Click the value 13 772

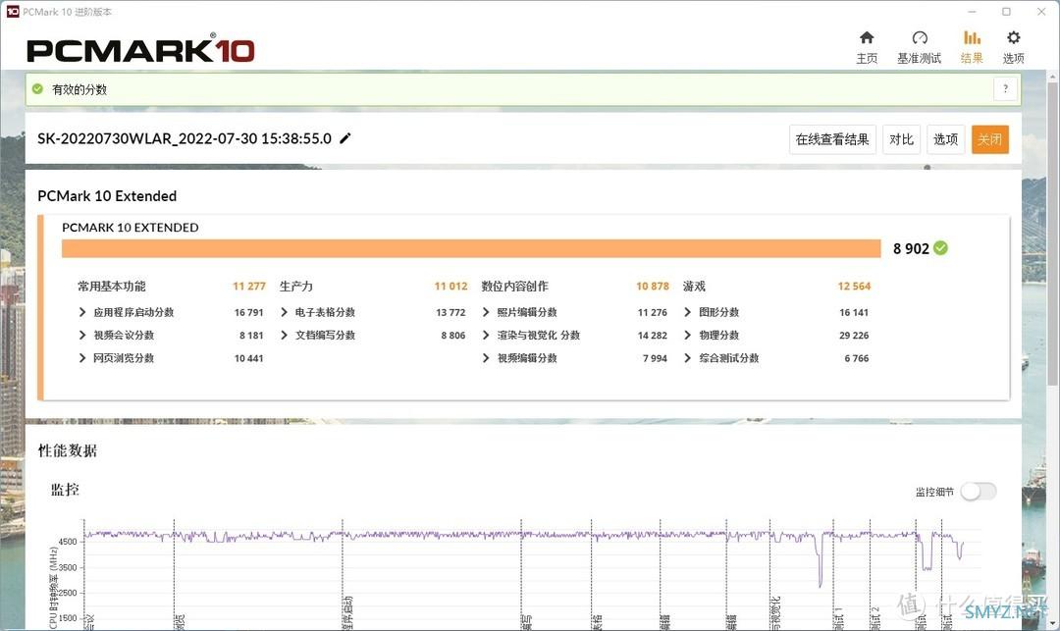[450, 312]
